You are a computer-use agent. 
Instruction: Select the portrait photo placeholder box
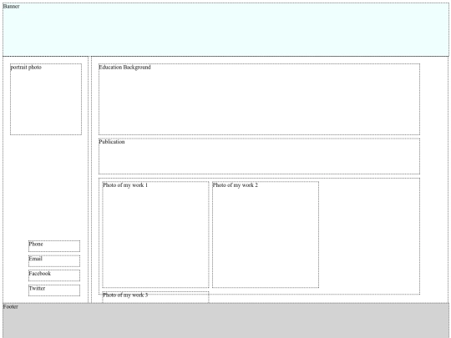[x=46, y=99]
